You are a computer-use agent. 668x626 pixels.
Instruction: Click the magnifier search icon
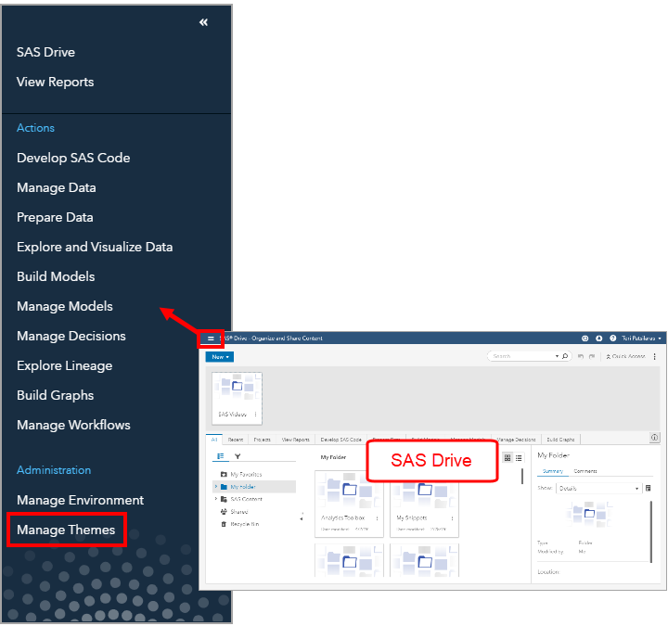pos(565,356)
